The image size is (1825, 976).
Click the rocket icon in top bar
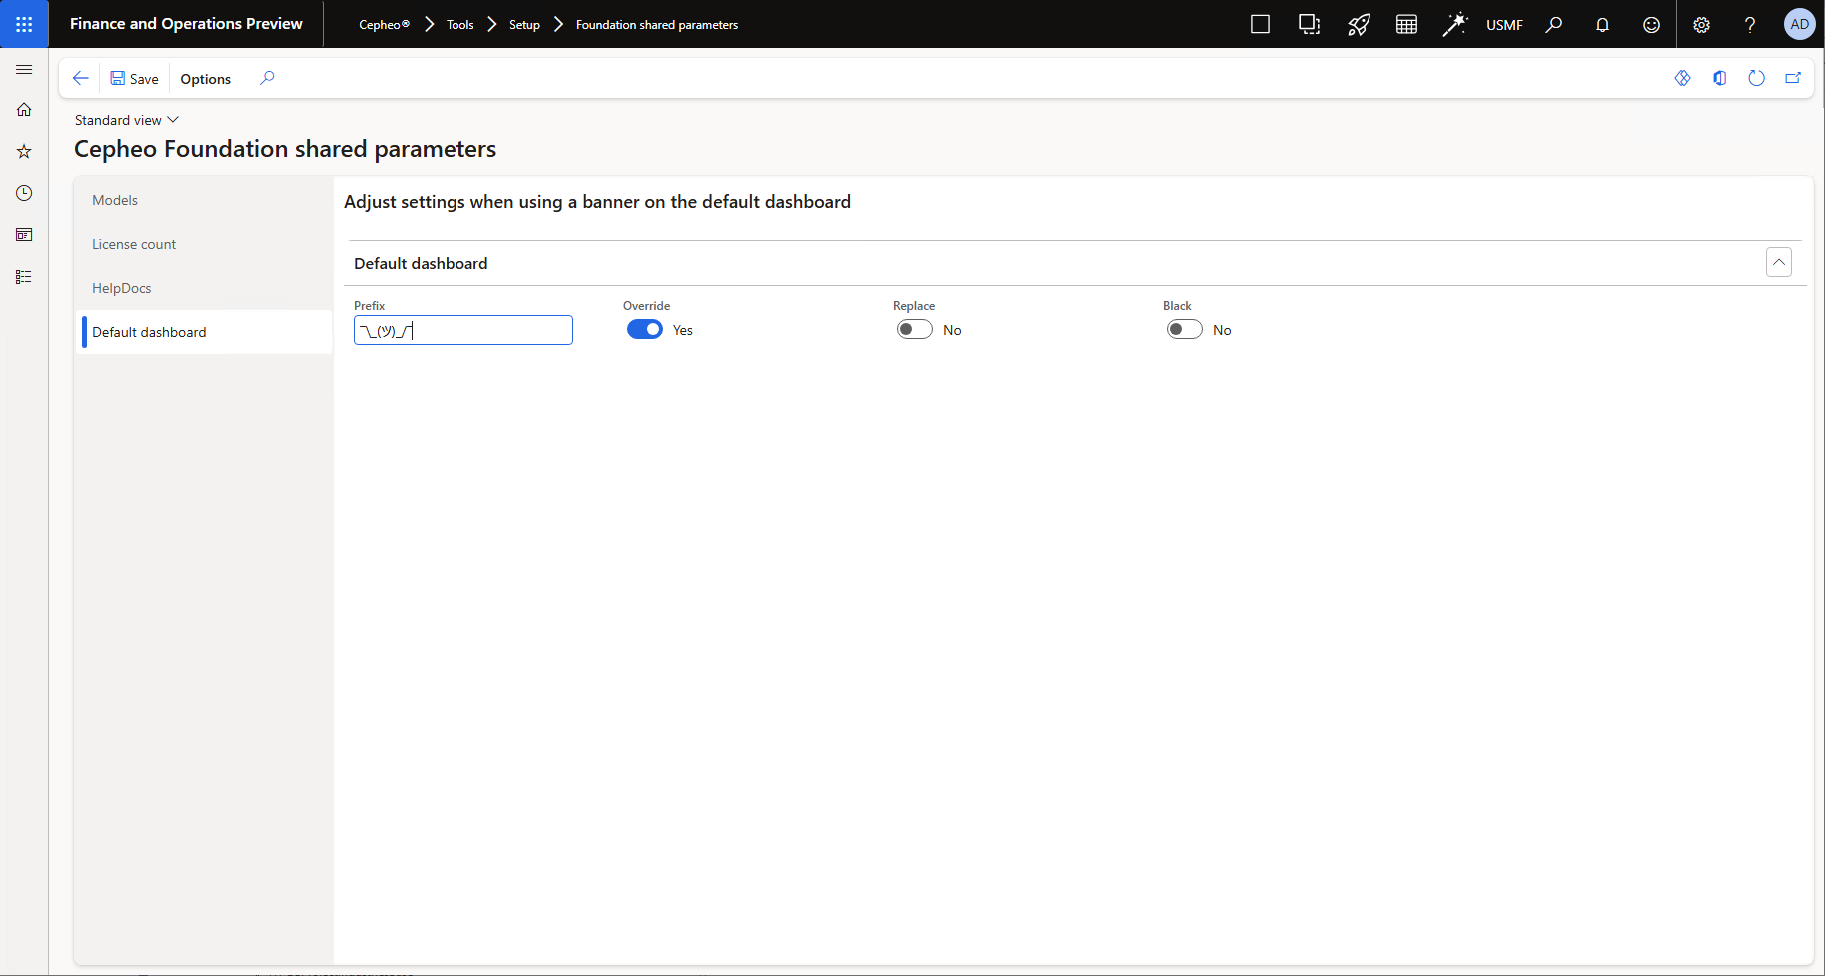point(1358,25)
